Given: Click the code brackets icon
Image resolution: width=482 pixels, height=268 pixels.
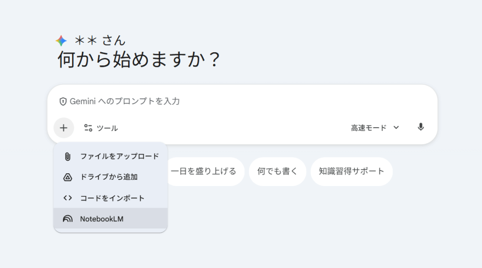Looking at the screenshot, I should point(67,198).
